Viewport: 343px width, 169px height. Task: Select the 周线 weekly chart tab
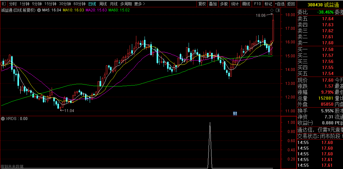[x=103, y=4]
